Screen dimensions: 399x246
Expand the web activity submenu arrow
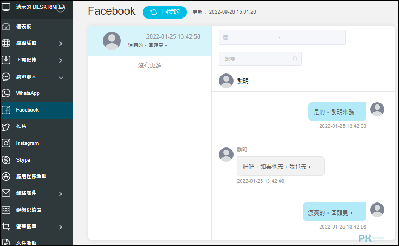pyautogui.click(x=60, y=44)
